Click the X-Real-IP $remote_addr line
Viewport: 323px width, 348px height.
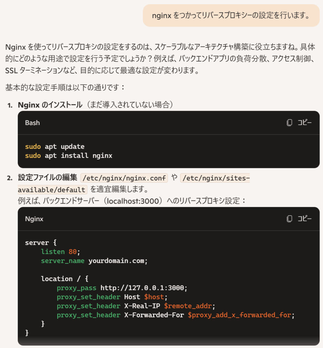click(x=136, y=306)
